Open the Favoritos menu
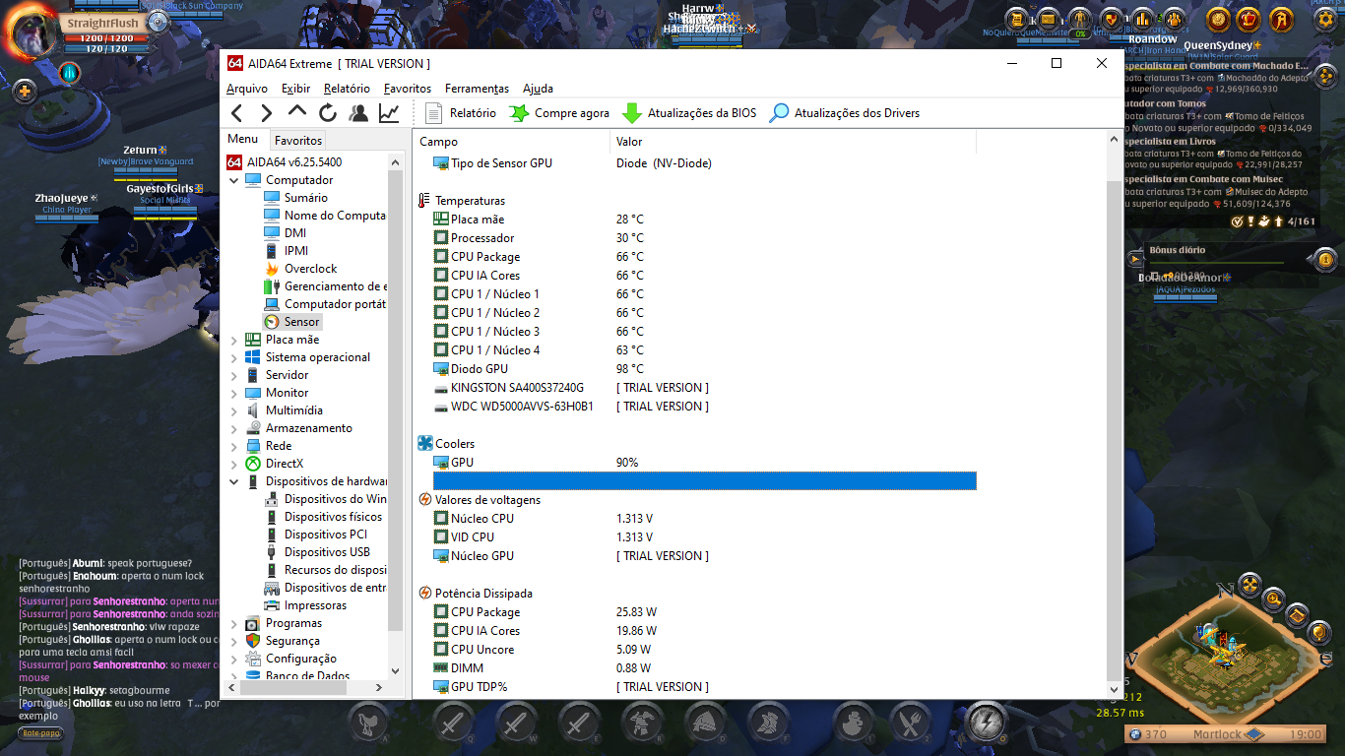 pos(408,89)
